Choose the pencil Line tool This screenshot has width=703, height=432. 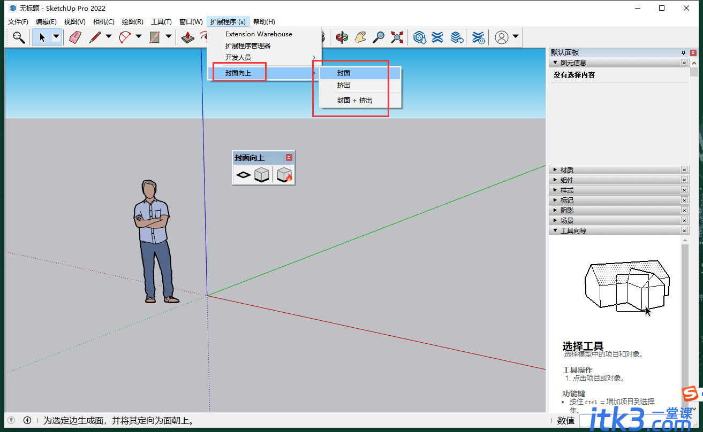[x=95, y=37]
